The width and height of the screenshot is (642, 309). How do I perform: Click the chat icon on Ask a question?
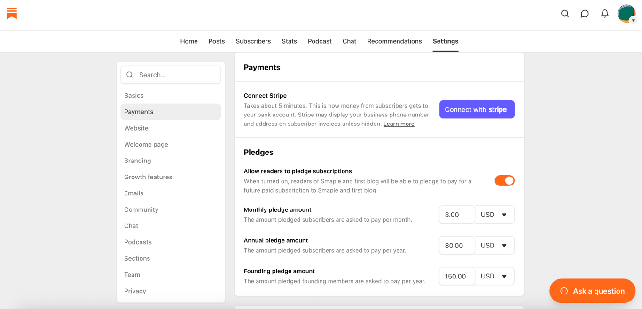pos(564,291)
